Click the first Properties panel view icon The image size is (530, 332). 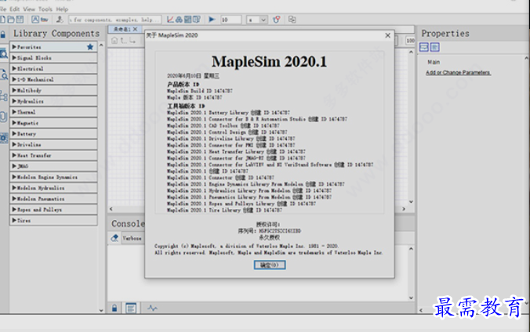pyautogui.click(x=424, y=48)
